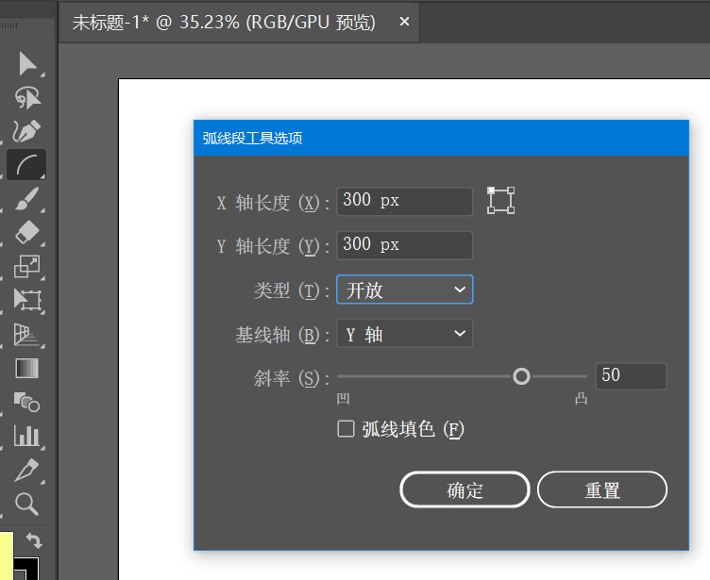Viewport: 710px width, 580px height.
Task: Click the 斜率 value field showing 50
Action: (631, 375)
